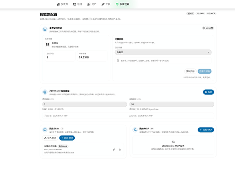Click the 1 个 Skill badge at top right
235x176 pixels.
point(200,14)
